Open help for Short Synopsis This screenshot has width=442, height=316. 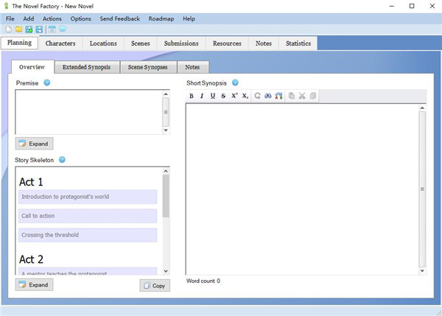[235, 82]
